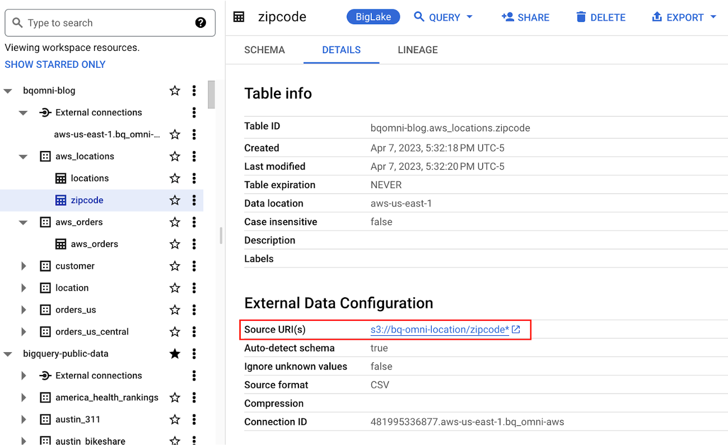Screen dimensions: 728x445
Task: Expand the austin_311 dataset
Action: [x=24, y=419]
